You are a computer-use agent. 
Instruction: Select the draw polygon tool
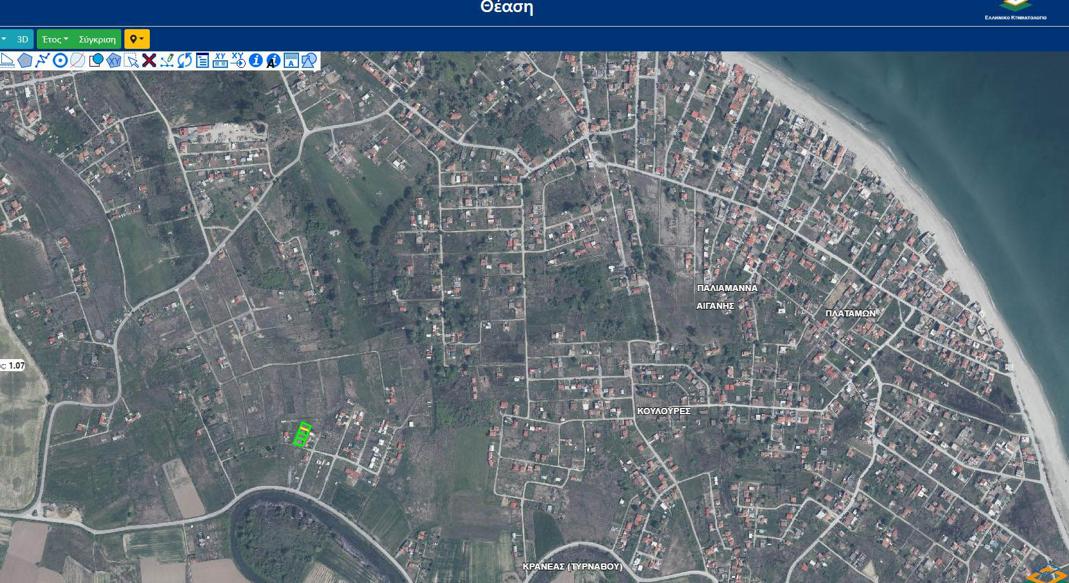[x=25, y=60]
